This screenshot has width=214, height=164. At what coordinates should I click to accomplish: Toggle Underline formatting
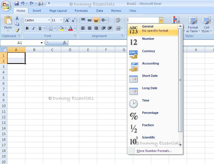tap(40, 28)
